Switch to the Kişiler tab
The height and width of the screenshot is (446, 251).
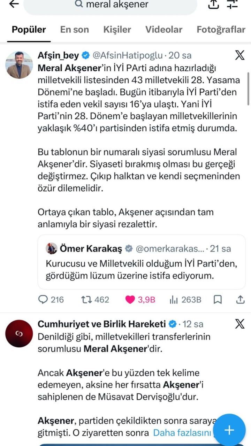(x=117, y=30)
